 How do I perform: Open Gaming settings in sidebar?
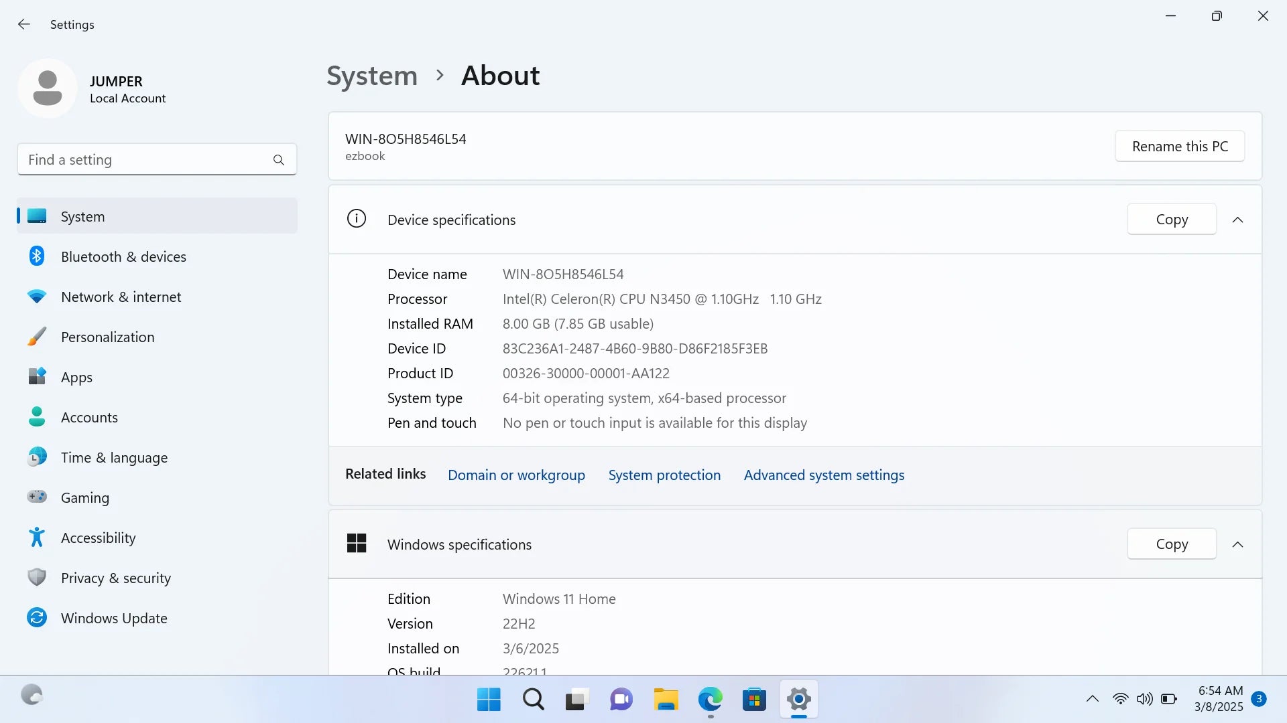pos(84,497)
